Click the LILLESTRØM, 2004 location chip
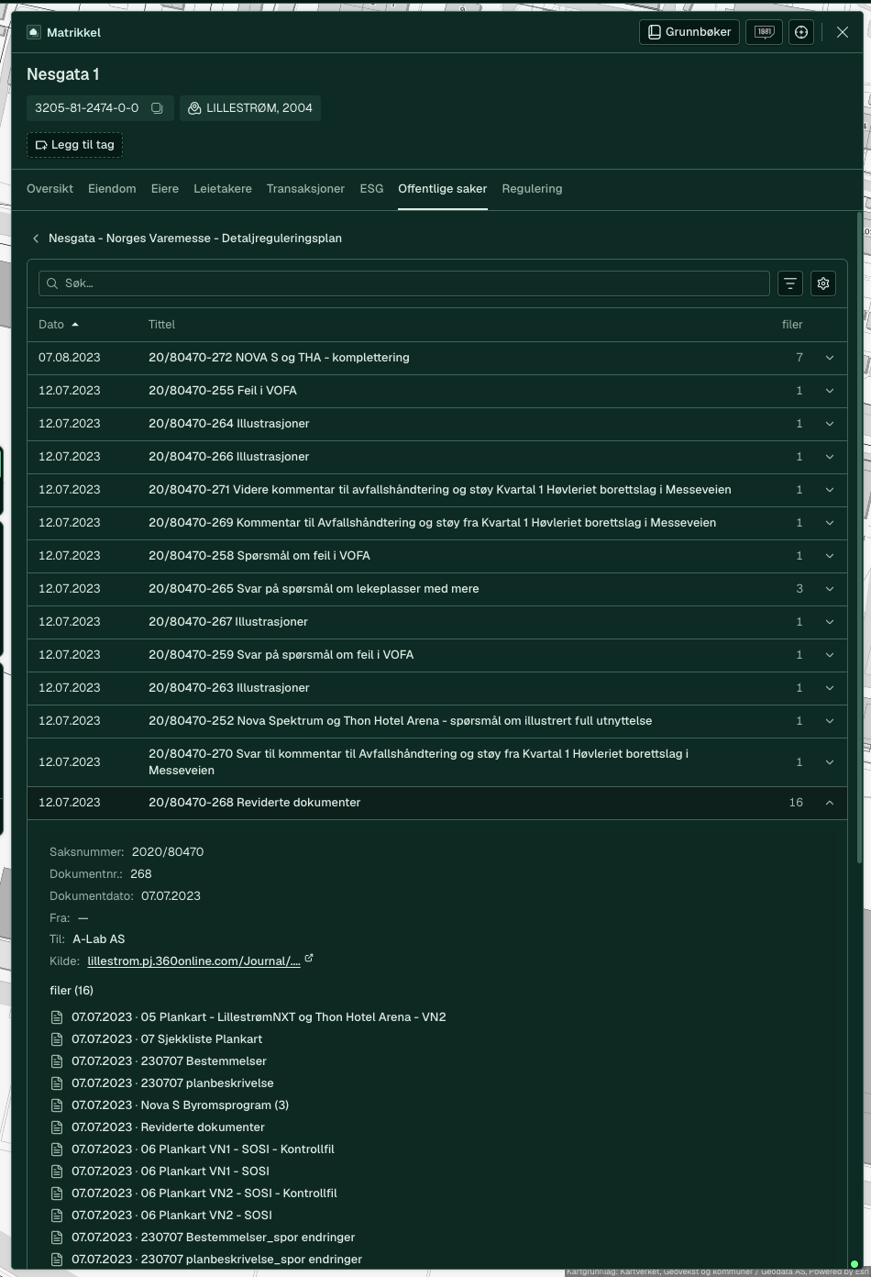This screenshot has height=1277, width=871. (x=250, y=108)
